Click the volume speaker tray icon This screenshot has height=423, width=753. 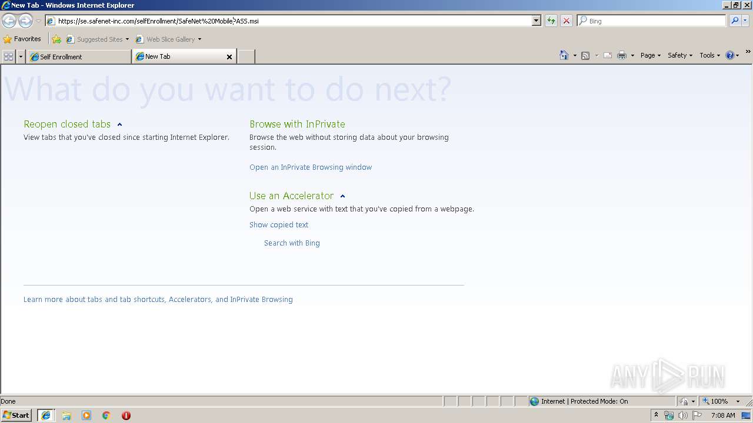683,415
